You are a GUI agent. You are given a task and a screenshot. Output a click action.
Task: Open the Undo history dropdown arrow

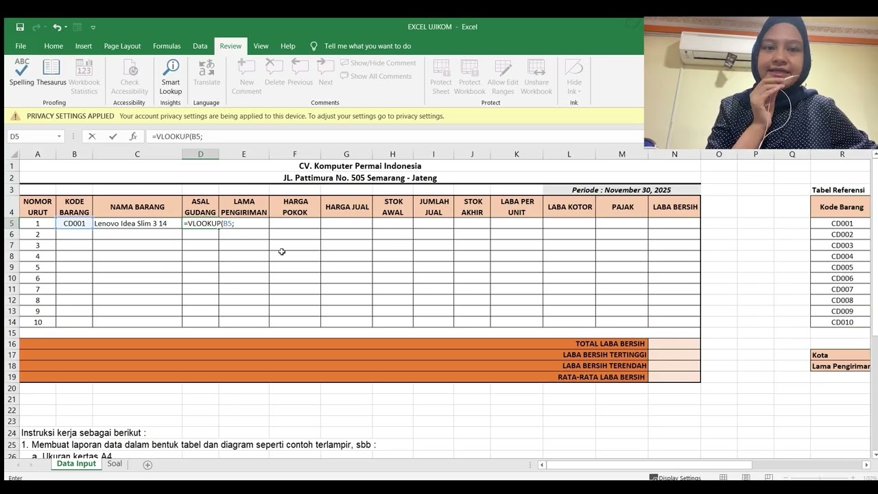click(66, 27)
